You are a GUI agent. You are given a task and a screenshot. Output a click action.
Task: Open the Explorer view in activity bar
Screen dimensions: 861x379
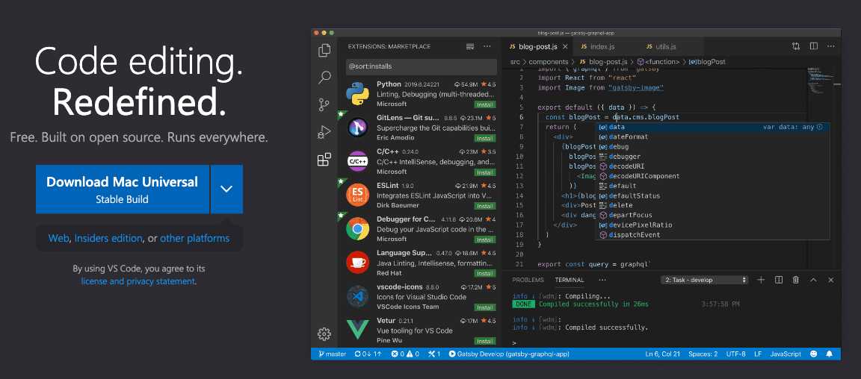point(324,51)
